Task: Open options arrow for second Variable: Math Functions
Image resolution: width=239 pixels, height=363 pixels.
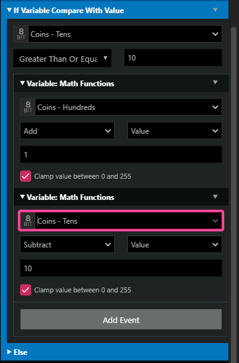Action: (215, 197)
